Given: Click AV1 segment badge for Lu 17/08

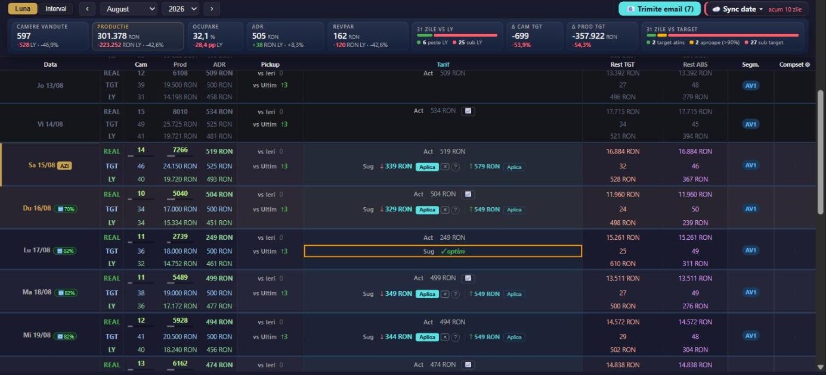Looking at the screenshot, I should click(x=750, y=251).
